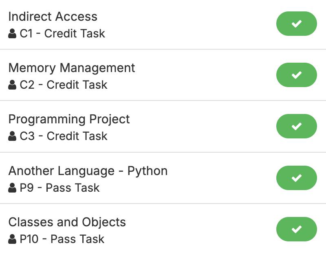
Task: Open the Classes and Objects task
Action: (67, 222)
